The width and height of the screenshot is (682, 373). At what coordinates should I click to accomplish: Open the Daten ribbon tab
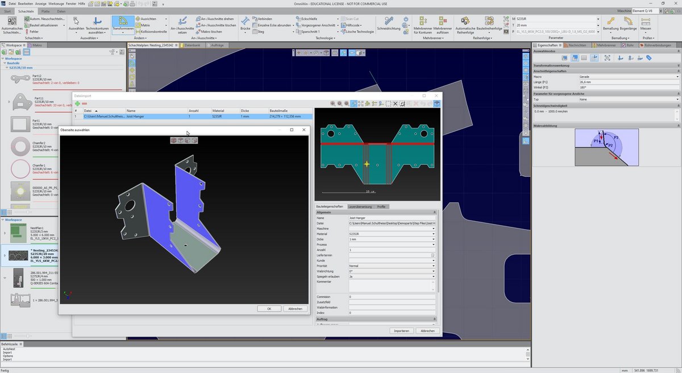click(61, 11)
